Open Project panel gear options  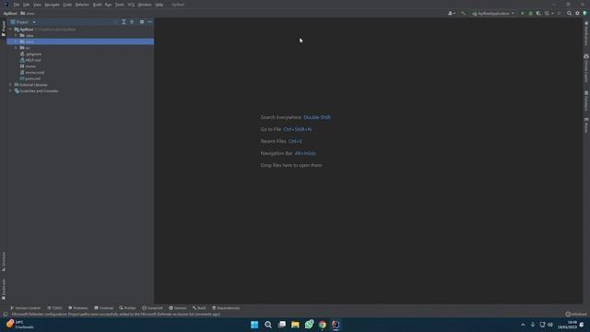click(142, 22)
